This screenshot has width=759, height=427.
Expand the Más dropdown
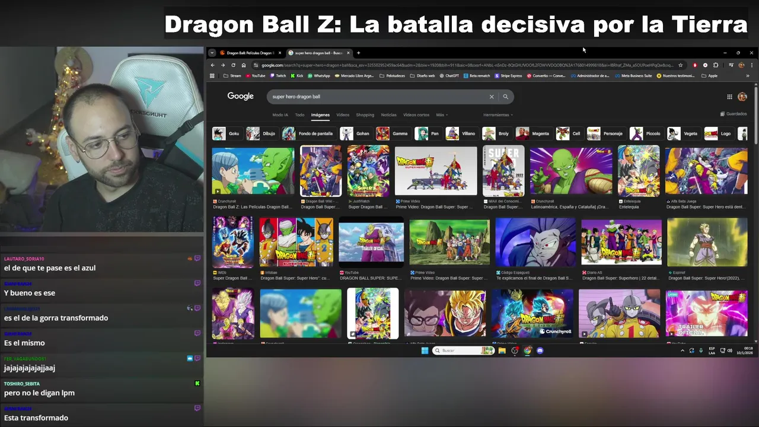click(442, 115)
